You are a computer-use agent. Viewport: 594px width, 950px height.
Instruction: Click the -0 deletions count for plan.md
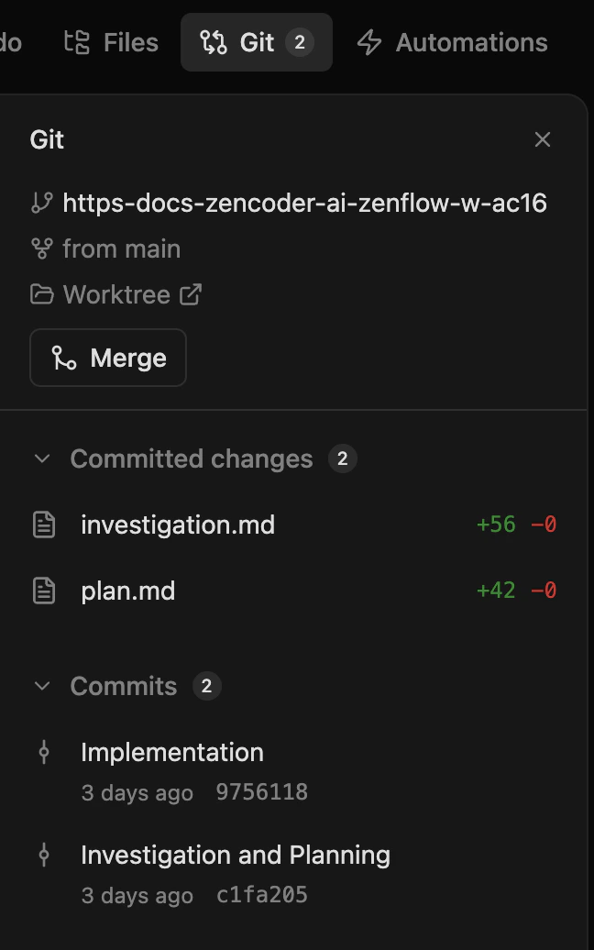point(544,591)
